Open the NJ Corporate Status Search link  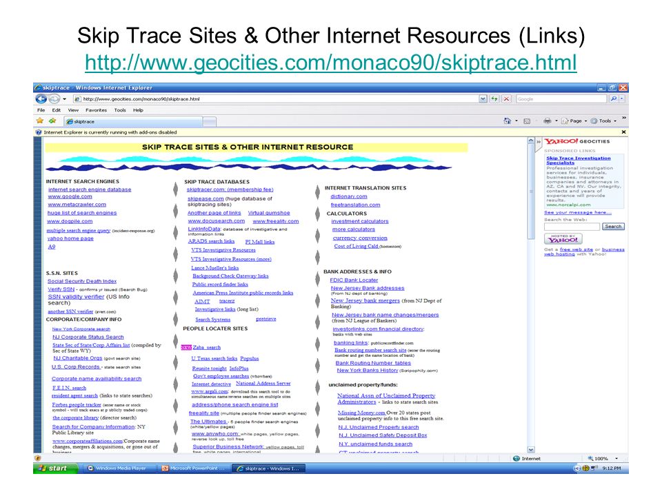pos(88,337)
